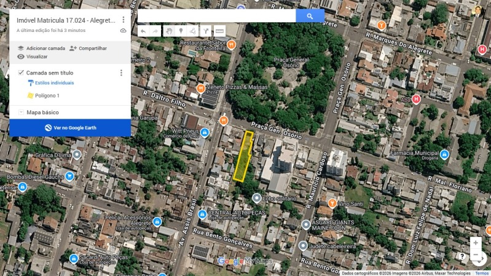Select the add marker tool
Image resolution: width=491 pixels, height=276 pixels.
pyautogui.click(x=181, y=31)
